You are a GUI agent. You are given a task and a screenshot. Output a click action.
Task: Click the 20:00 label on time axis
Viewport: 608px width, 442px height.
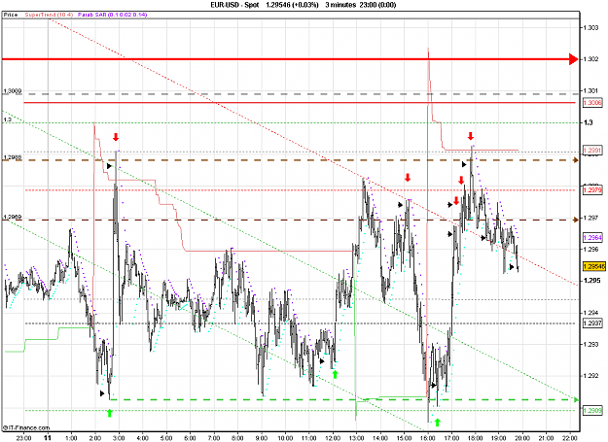click(x=522, y=438)
